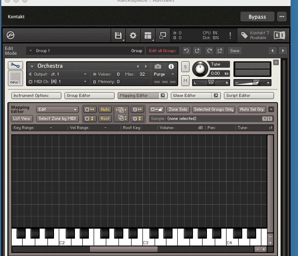Click the resolve overlapping key ranges icon
Image resolution: width=298 pixels, height=256 pixels.
coord(121,110)
